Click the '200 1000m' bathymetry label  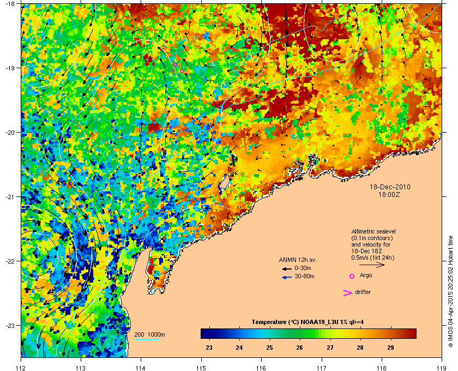tap(149, 335)
